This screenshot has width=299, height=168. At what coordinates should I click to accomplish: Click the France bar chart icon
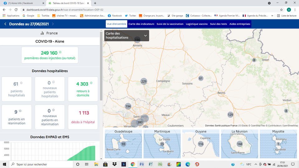pos(42,33)
